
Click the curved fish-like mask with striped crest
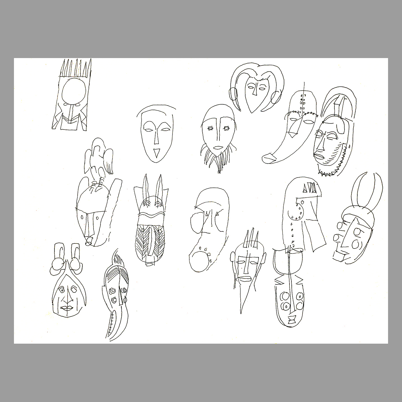[x=115, y=296]
